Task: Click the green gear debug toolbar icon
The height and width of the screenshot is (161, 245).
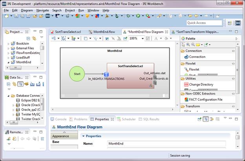Action: tap(128, 16)
